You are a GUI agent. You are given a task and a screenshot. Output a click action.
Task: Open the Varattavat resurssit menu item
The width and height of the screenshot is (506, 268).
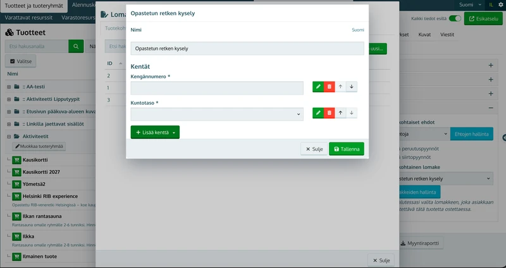[x=28, y=18]
